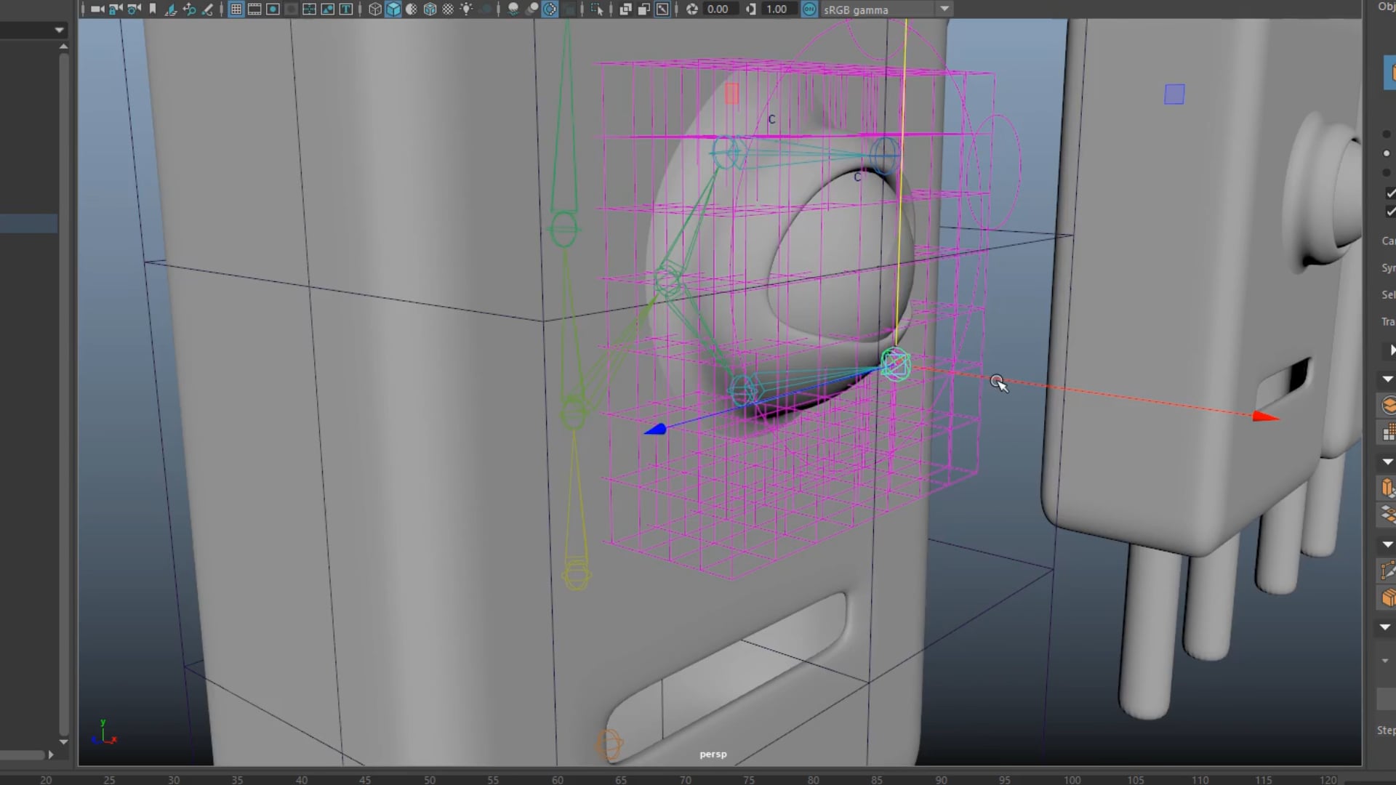Toggle the viewport grid display icon
The image size is (1396, 785).
(x=236, y=9)
